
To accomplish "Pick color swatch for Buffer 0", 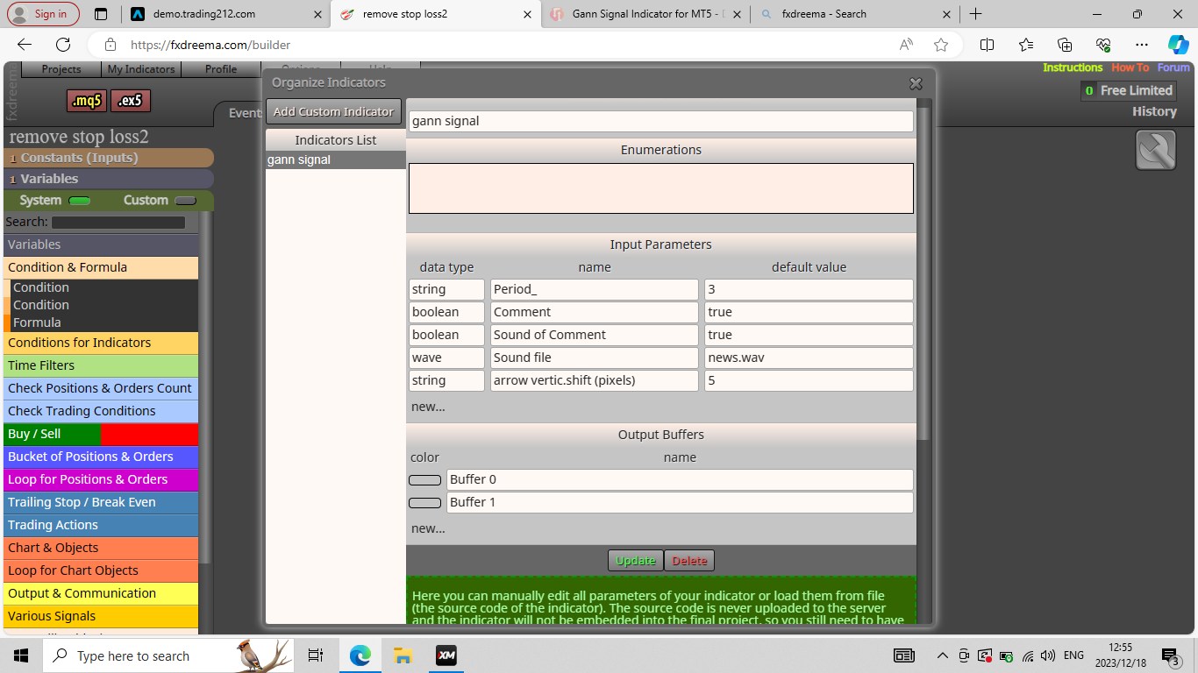I will tap(425, 480).
